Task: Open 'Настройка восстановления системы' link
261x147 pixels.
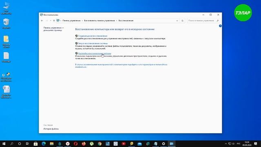Action: [x=95, y=53]
